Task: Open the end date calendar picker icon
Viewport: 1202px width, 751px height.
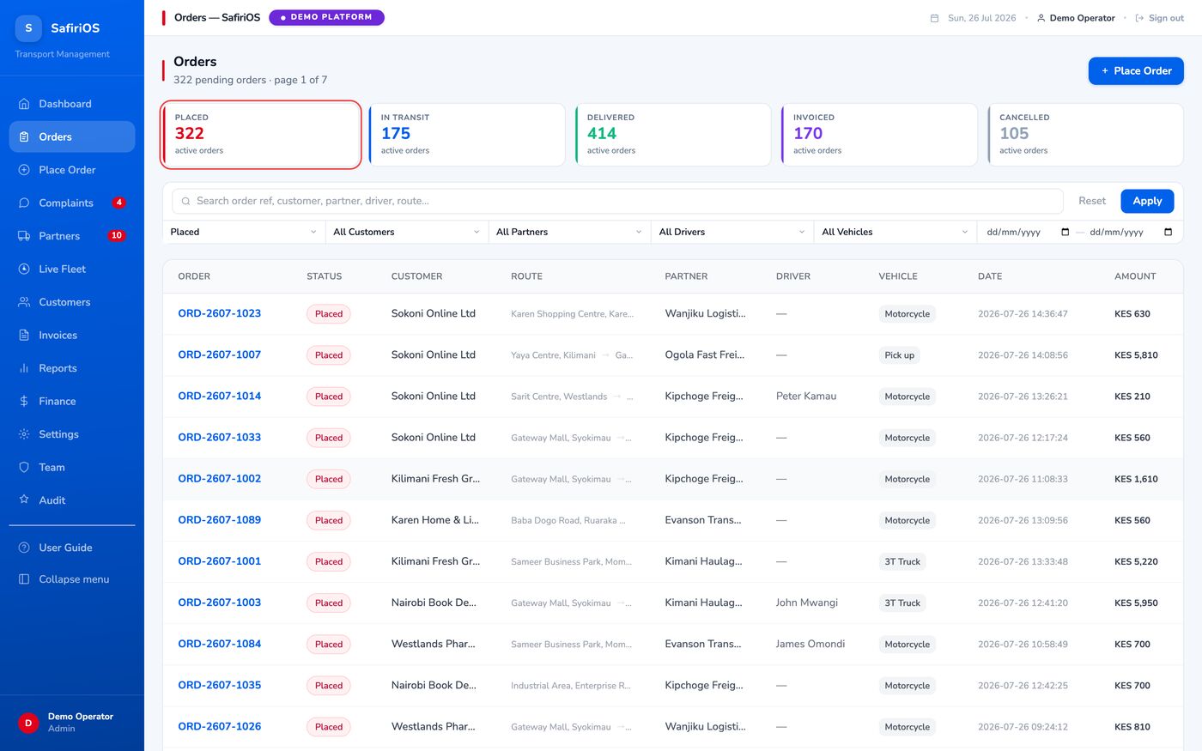Action: tap(1168, 232)
